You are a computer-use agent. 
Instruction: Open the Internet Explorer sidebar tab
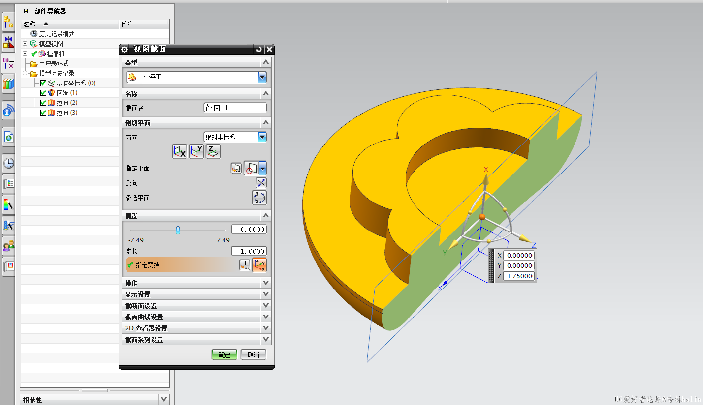tap(8, 137)
